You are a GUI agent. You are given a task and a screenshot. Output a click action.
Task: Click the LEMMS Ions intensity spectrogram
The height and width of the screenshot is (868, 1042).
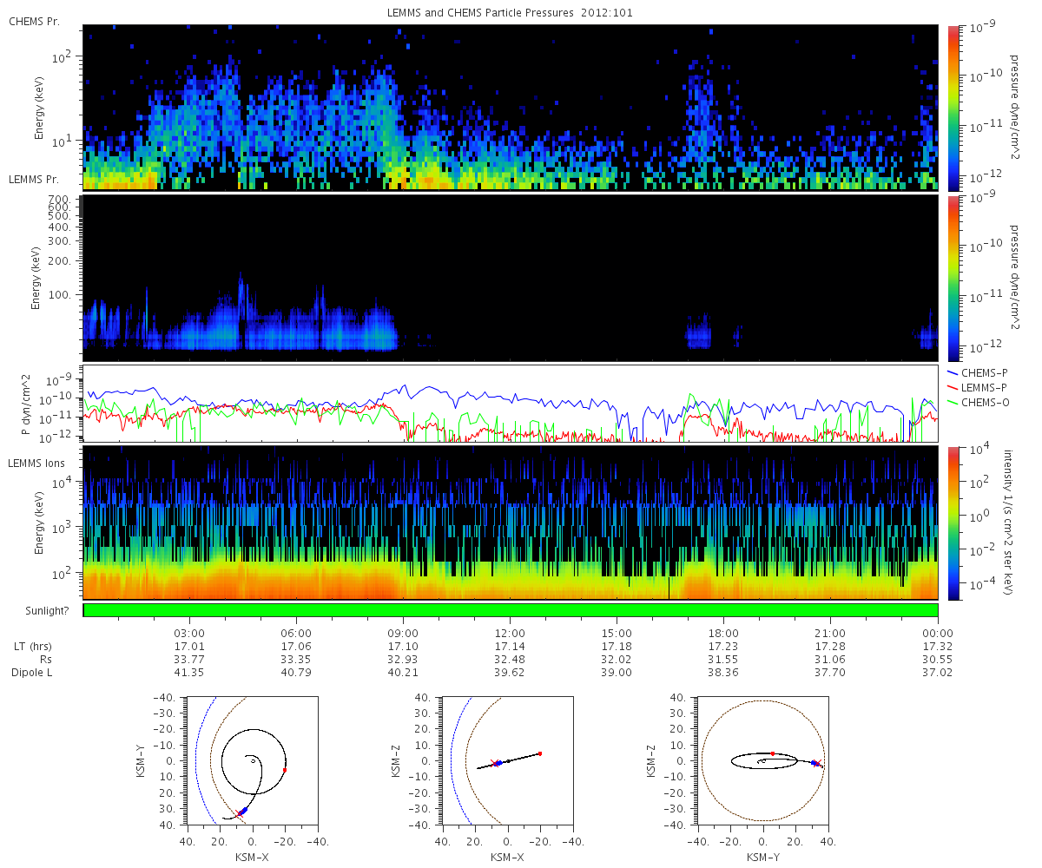(511, 523)
